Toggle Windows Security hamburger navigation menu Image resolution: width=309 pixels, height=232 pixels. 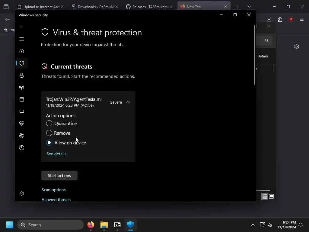22,39
